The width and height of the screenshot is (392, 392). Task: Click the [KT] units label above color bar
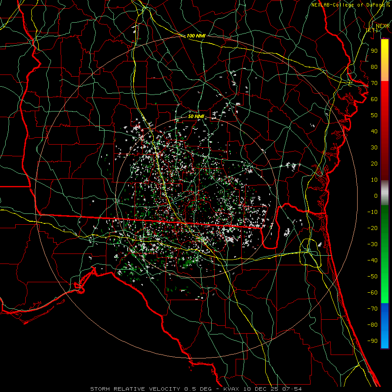coord(372,30)
